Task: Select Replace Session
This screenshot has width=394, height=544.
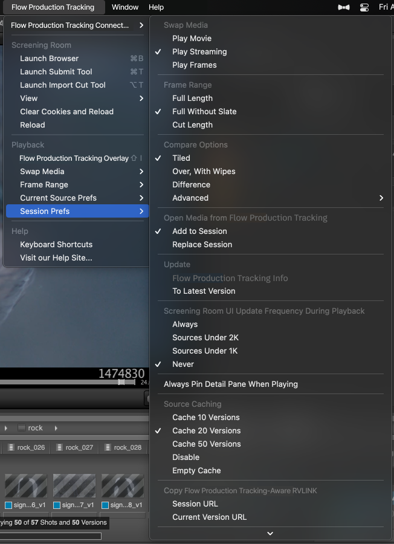Action: click(271, 244)
